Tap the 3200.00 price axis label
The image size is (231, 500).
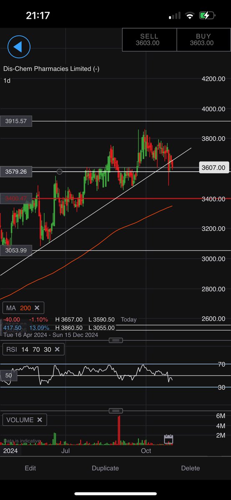tap(213, 229)
